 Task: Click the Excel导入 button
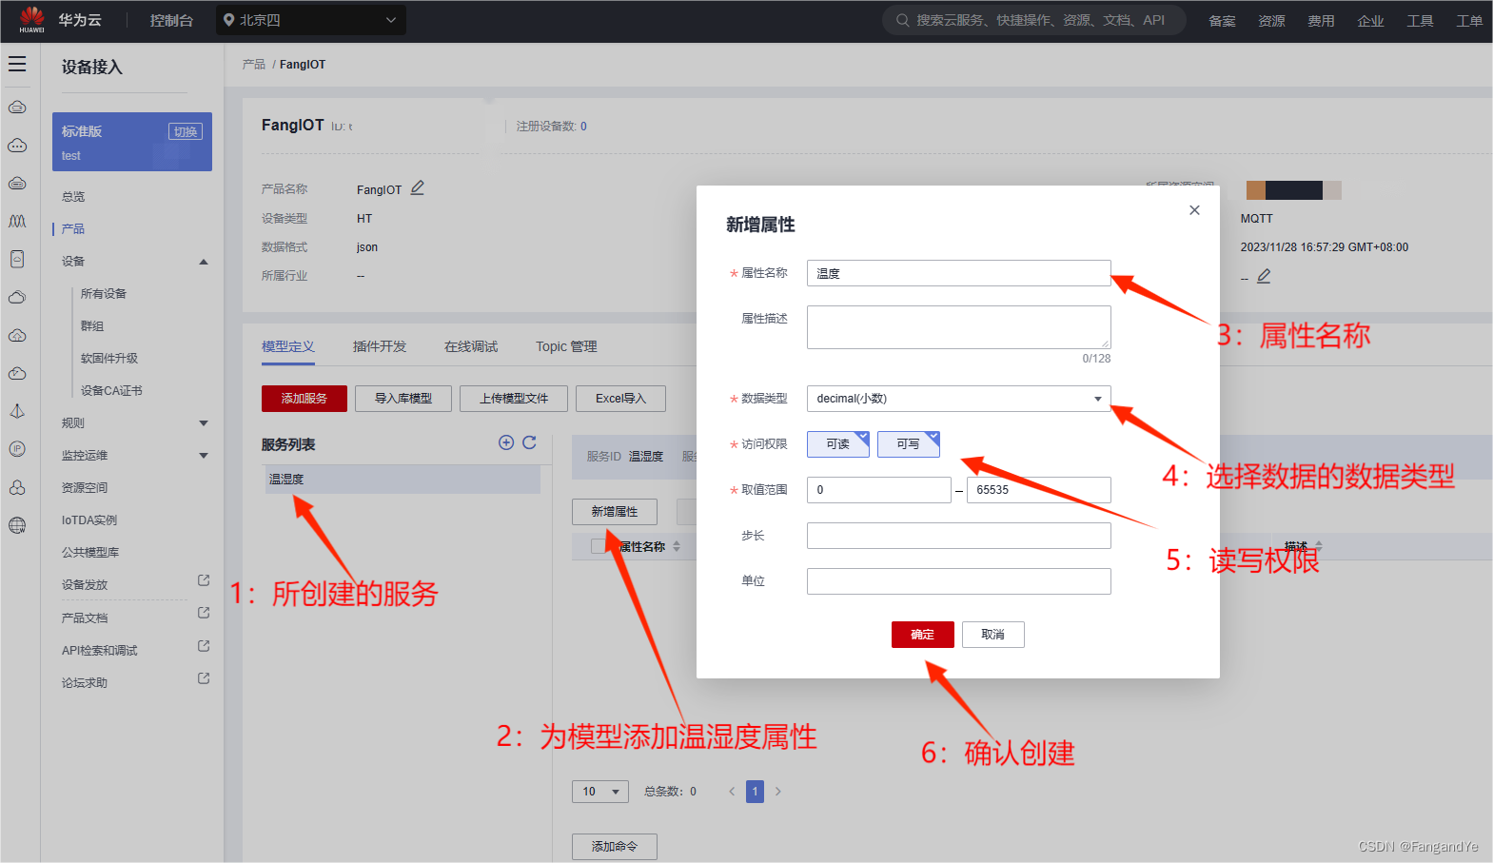620,399
